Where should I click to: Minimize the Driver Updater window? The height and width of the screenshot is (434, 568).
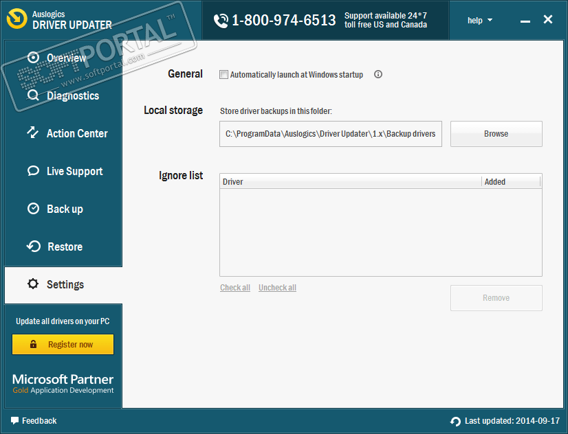pos(525,21)
